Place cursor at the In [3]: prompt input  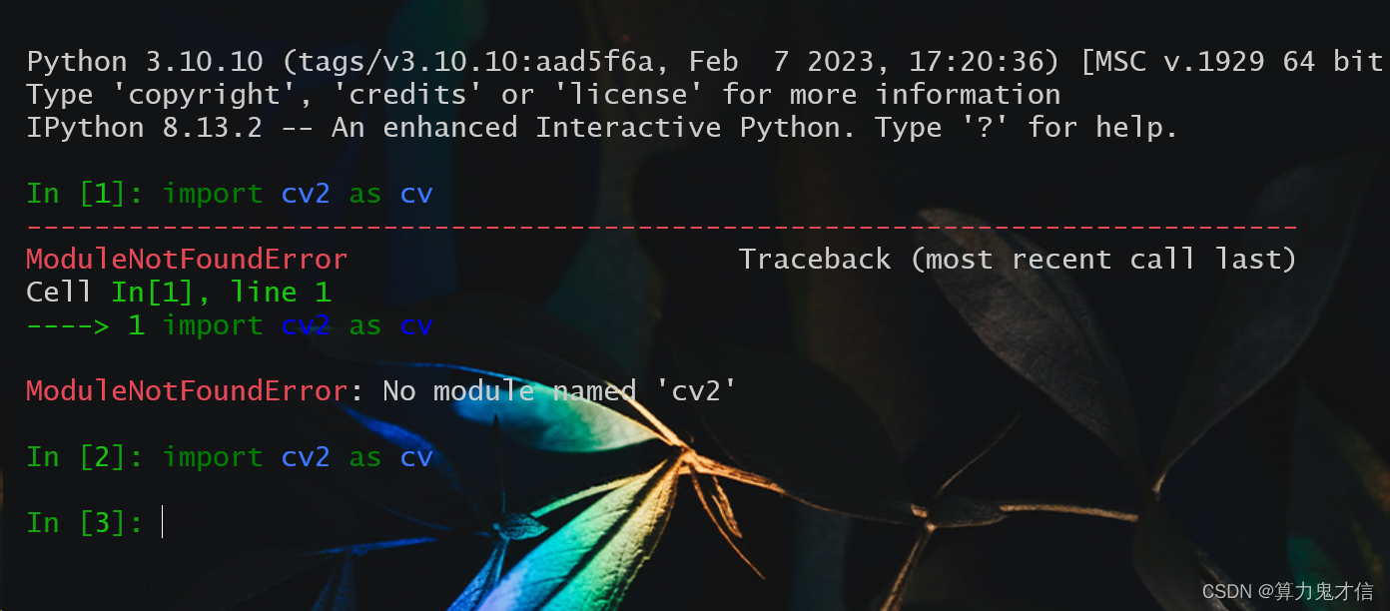[162, 522]
